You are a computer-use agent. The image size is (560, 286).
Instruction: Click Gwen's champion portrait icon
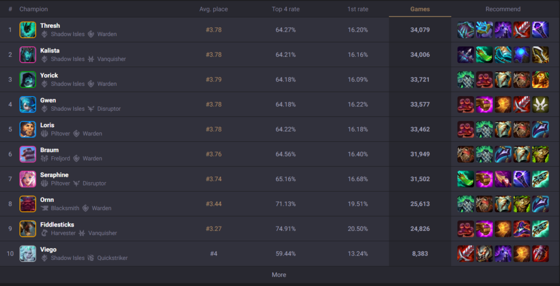tap(28, 104)
